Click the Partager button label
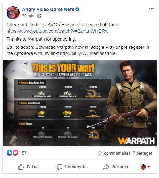The image size is (159, 178). coord(120,167)
